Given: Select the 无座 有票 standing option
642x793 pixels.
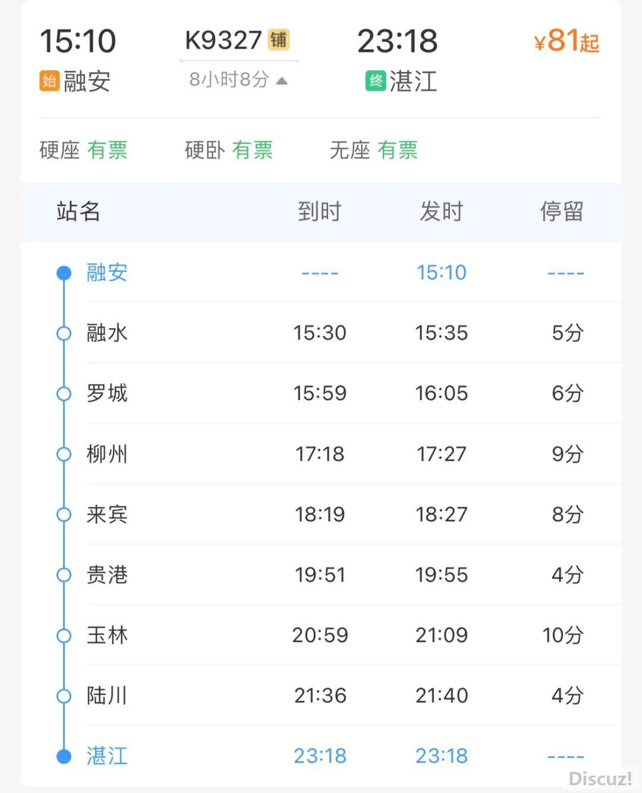Looking at the screenshot, I should tap(374, 150).
